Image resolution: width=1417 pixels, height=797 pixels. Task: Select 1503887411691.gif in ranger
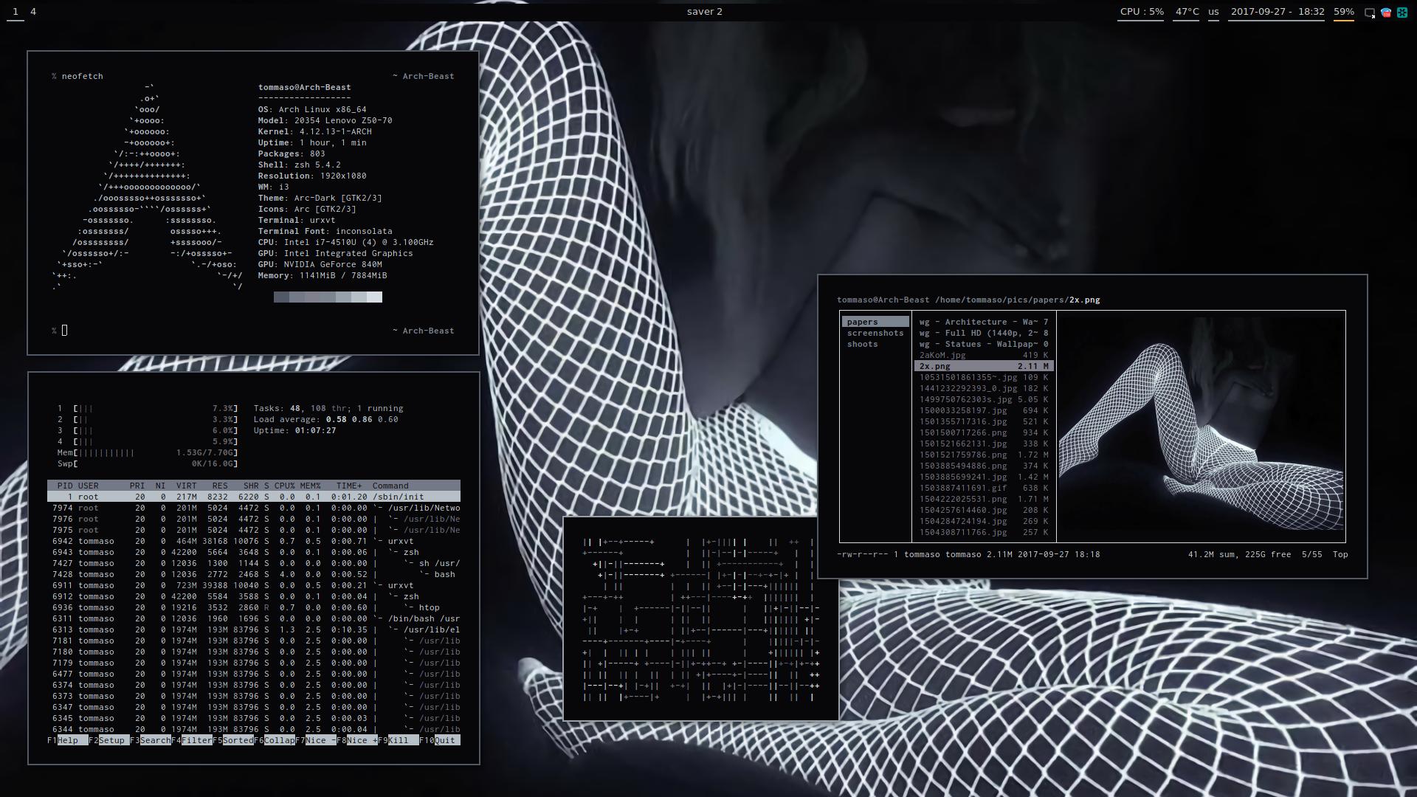pyautogui.click(x=984, y=488)
